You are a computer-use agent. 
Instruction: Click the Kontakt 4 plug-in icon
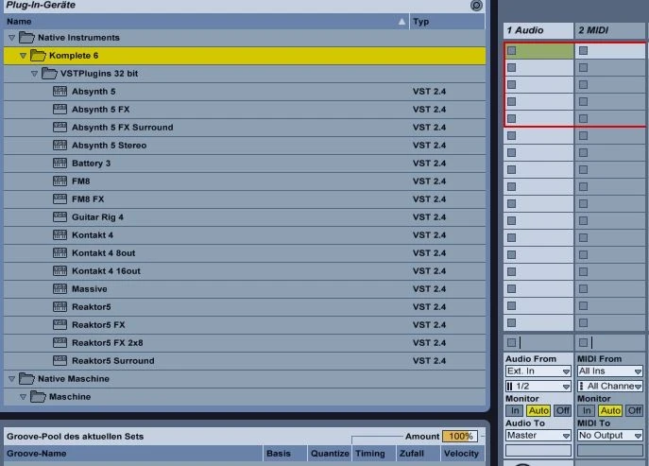60,235
